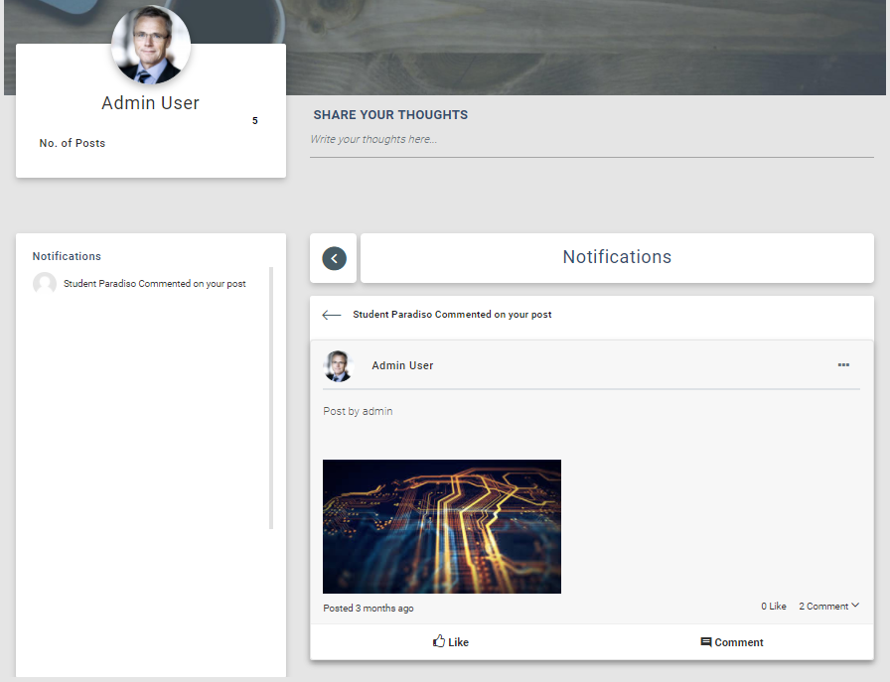Click the Post by admin text
This screenshot has width=890, height=682.
click(358, 411)
